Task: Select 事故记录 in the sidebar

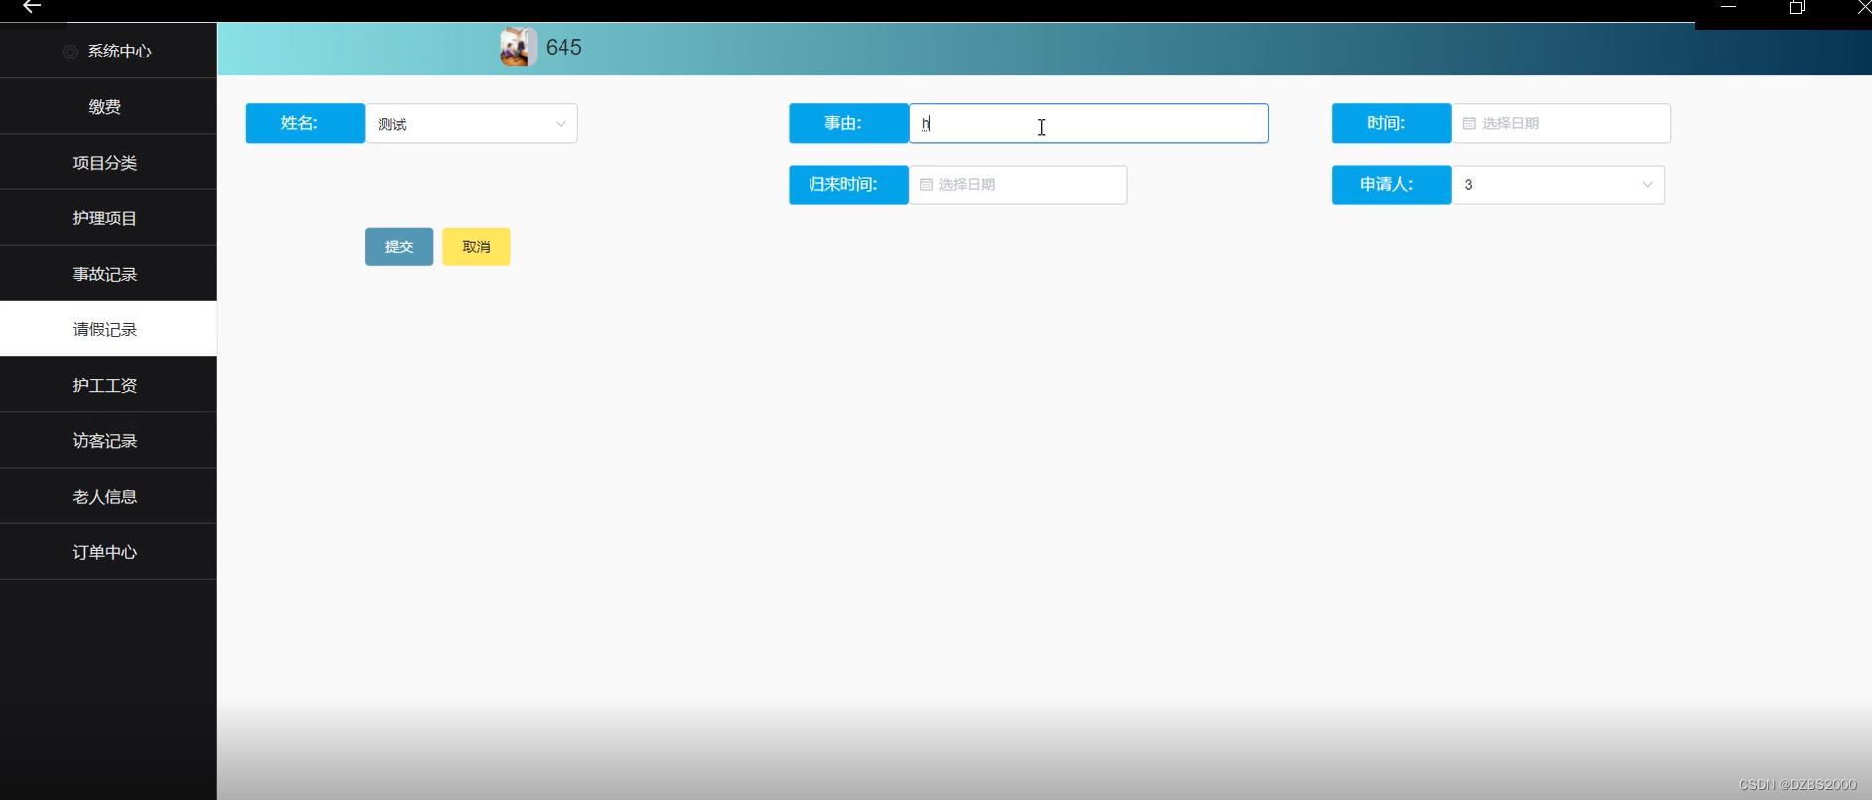Action: pos(108,273)
